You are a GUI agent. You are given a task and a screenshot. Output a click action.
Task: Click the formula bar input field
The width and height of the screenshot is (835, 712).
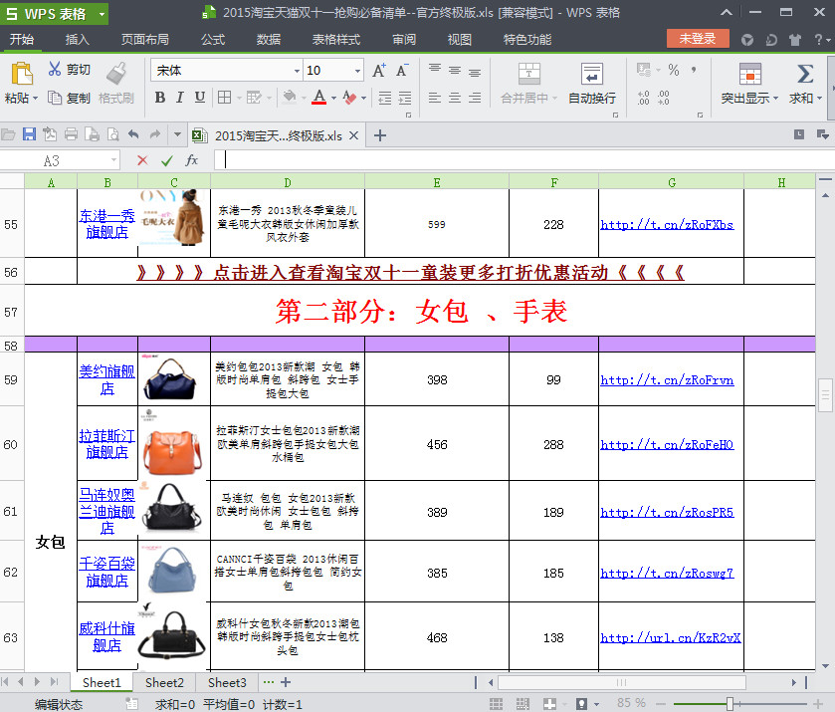tap(518, 160)
